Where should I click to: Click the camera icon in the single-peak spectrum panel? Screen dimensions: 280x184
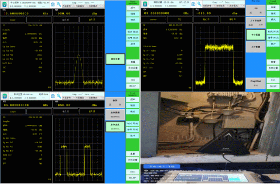click(52, 4)
